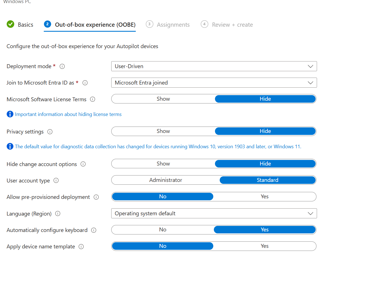Open diagnostic data collection default value link

click(x=158, y=147)
